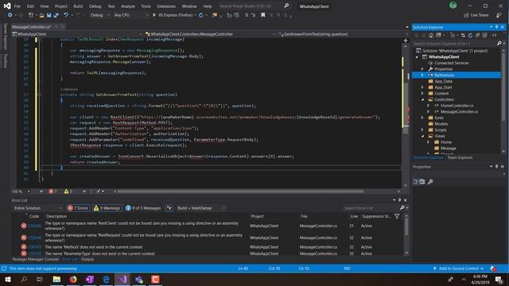509x286 pixels.
Task: Click the editor horizontal scrollbar
Action: [x=240, y=191]
